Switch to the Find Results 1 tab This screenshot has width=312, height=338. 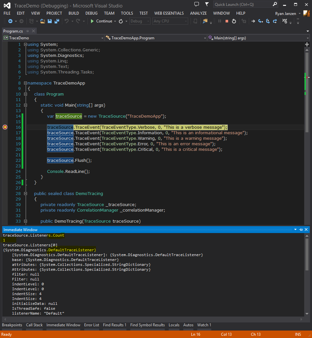(x=115, y=325)
